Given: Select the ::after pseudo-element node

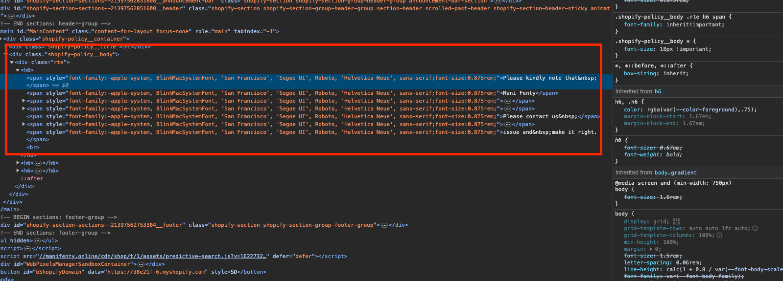Looking at the screenshot, I should [x=32, y=179].
